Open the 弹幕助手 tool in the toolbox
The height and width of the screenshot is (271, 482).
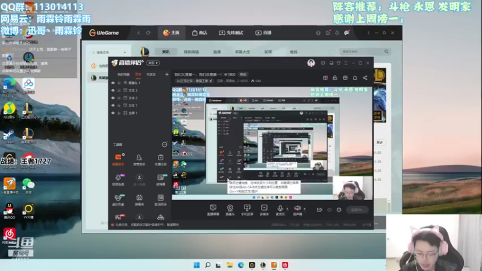pos(118,160)
